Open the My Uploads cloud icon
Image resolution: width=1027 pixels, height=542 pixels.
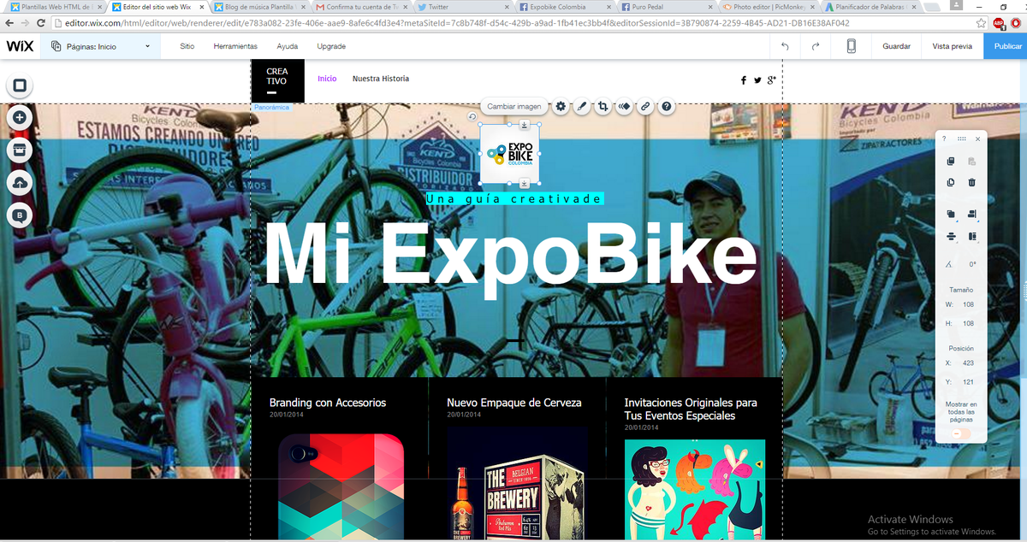coord(20,182)
